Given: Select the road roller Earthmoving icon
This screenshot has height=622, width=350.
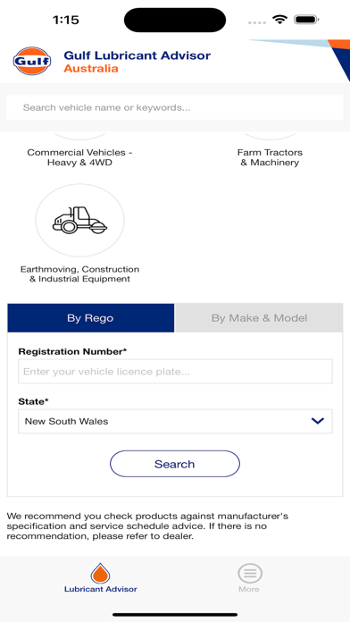Looking at the screenshot, I should (80, 220).
